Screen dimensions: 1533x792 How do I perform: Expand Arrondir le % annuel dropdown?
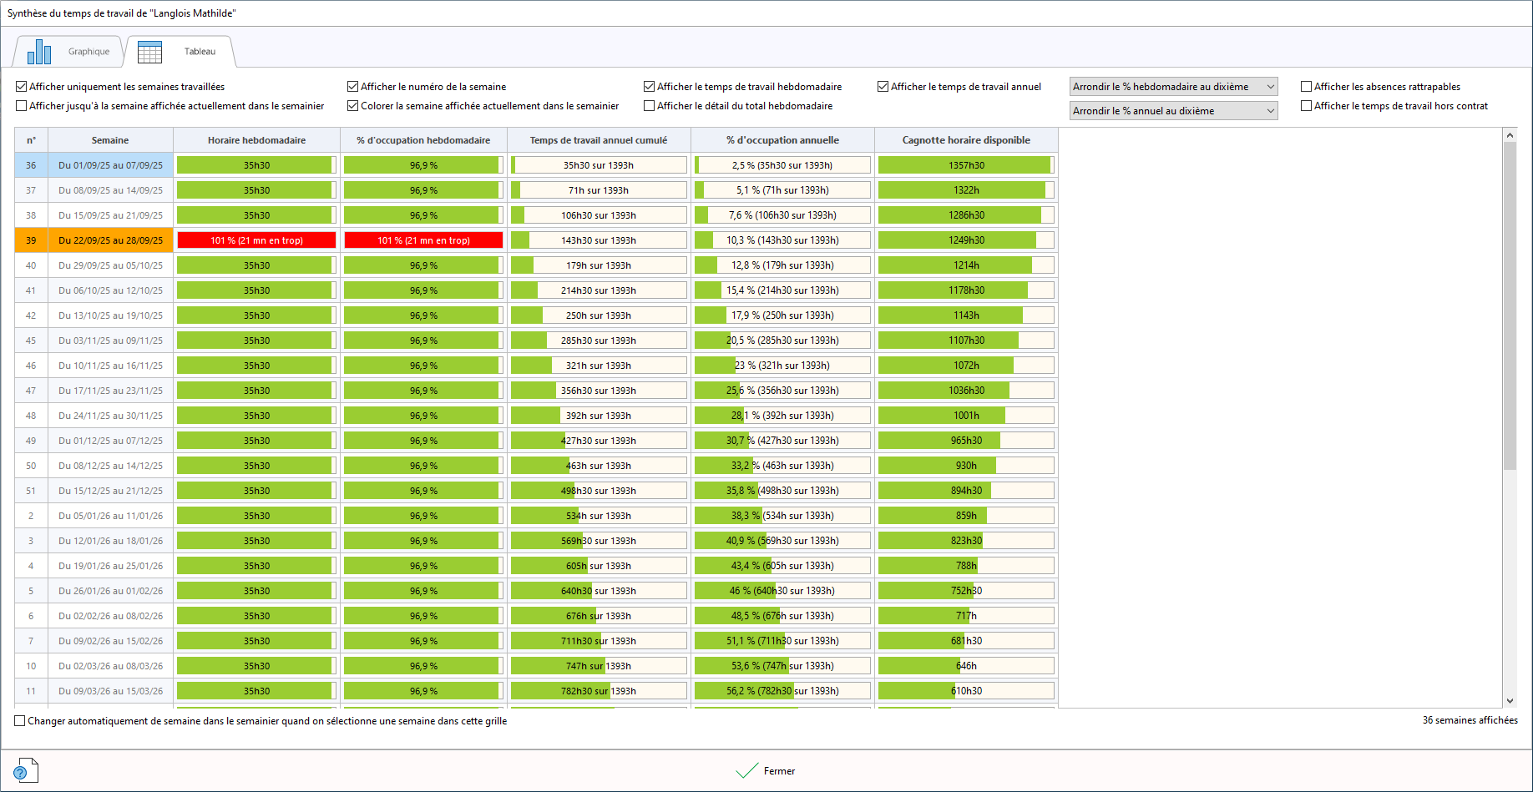[x=1173, y=111]
